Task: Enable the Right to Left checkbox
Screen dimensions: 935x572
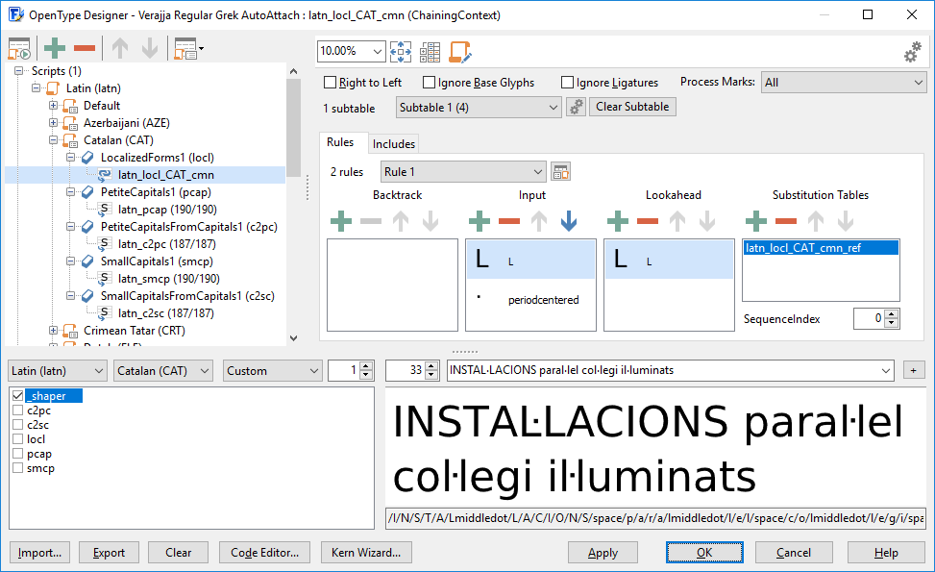Action: pos(330,83)
